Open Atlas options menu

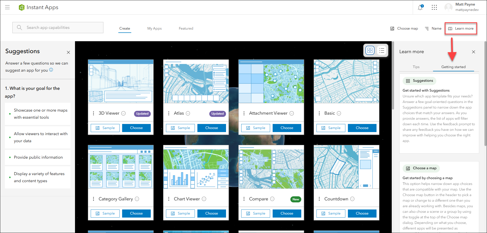(169, 113)
